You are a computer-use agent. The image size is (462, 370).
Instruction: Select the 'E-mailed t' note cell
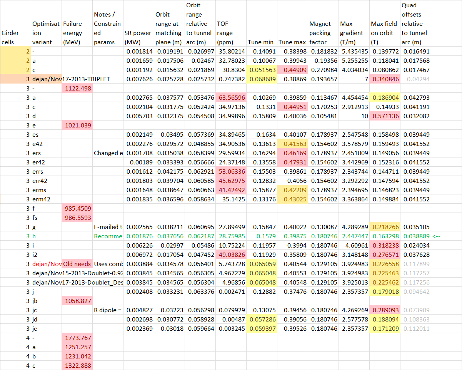108,227
